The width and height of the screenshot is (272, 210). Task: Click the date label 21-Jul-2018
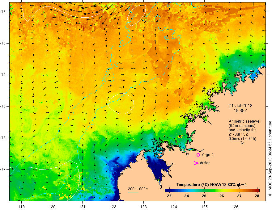pos(240,106)
